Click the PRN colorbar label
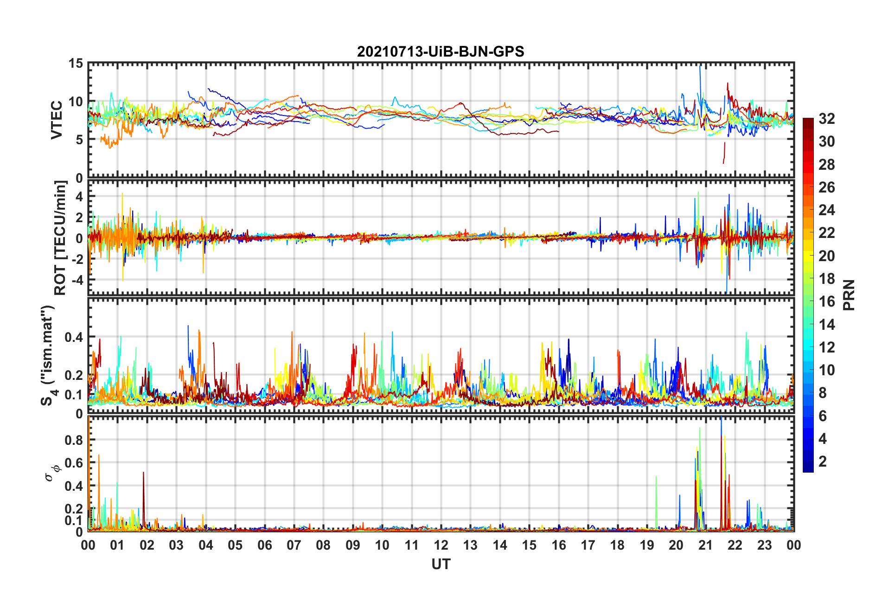882x590 pixels. pyautogui.click(x=849, y=295)
